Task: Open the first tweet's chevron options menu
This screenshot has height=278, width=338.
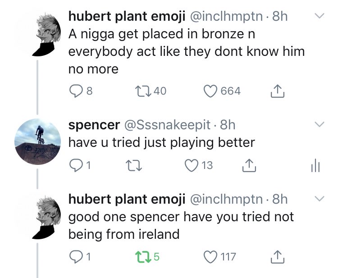Action: coord(319,16)
